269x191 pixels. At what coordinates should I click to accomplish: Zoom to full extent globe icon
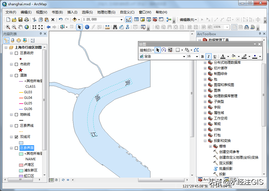point(27,27)
